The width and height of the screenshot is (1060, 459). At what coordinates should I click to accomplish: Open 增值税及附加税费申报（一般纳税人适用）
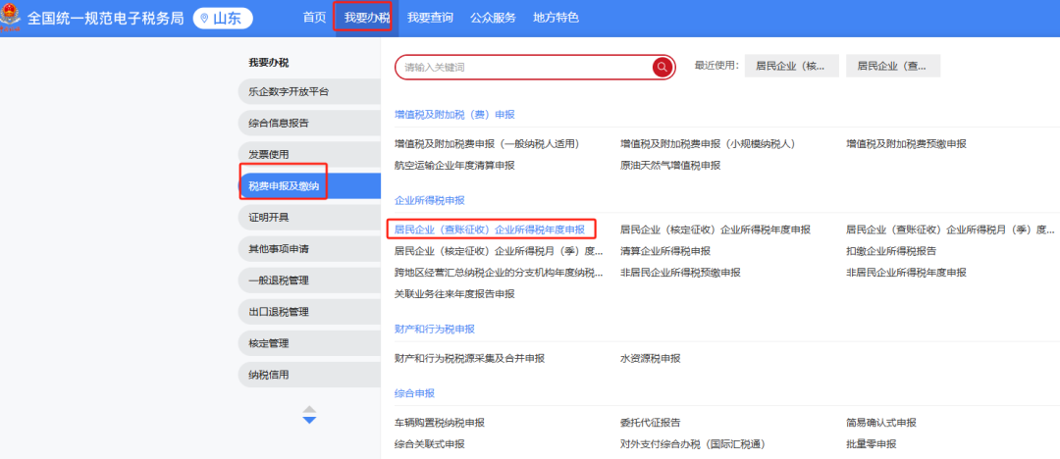point(488,144)
